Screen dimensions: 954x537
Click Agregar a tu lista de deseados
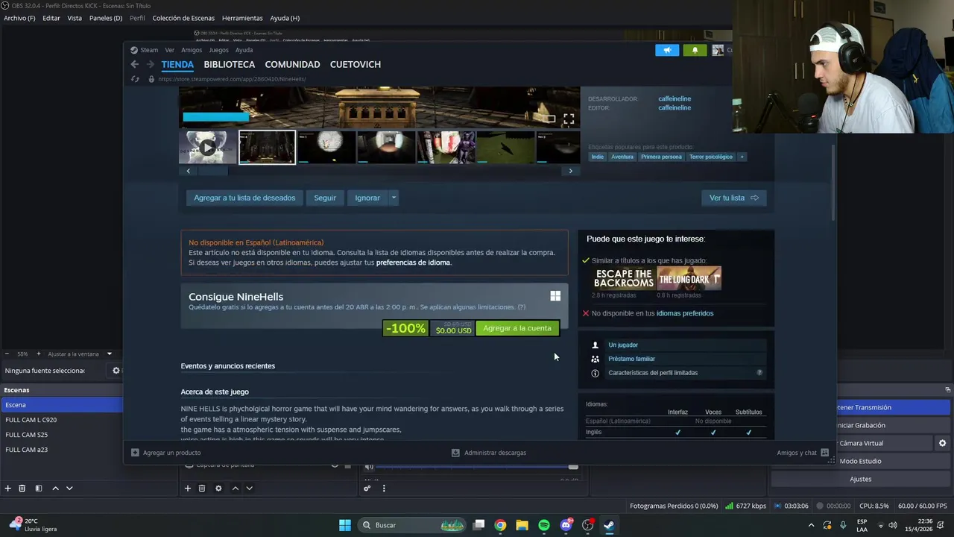tap(244, 198)
